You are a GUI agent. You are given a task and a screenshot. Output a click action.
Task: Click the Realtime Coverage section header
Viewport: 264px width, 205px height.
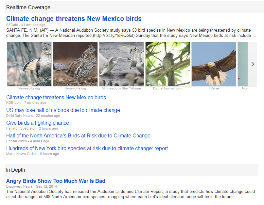pos(28,7)
